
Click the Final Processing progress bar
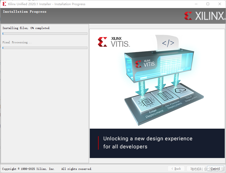[x=45, y=48]
